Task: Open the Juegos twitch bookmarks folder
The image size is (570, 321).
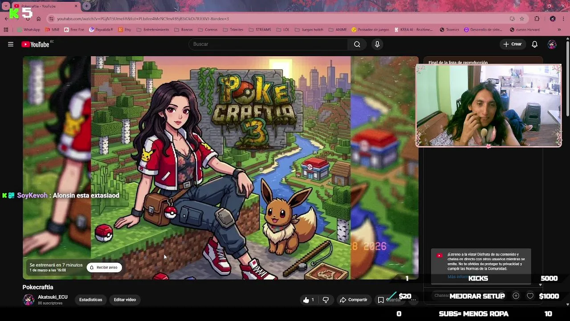Action: (309, 30)
